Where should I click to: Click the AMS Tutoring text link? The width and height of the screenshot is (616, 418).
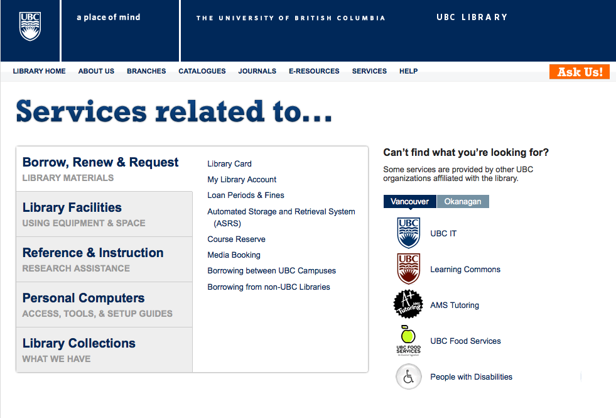coord(455,305)
